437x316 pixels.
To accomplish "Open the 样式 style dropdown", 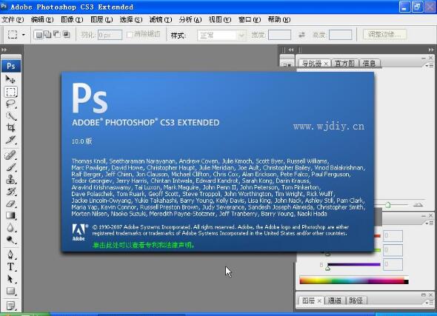I will click(x=222, y=36).
